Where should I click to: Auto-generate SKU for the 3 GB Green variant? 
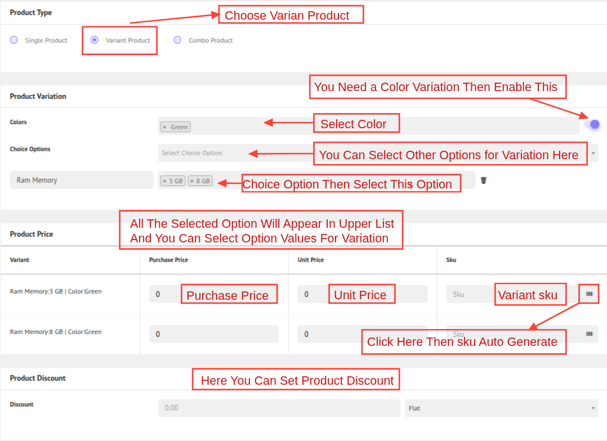589,294
